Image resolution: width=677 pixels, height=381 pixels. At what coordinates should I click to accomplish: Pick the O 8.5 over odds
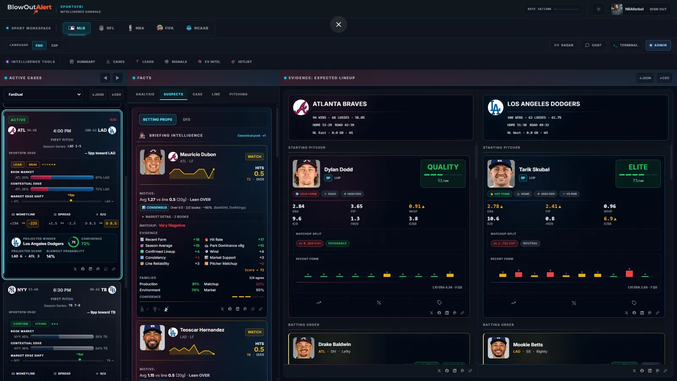click(x=91, y=223)
